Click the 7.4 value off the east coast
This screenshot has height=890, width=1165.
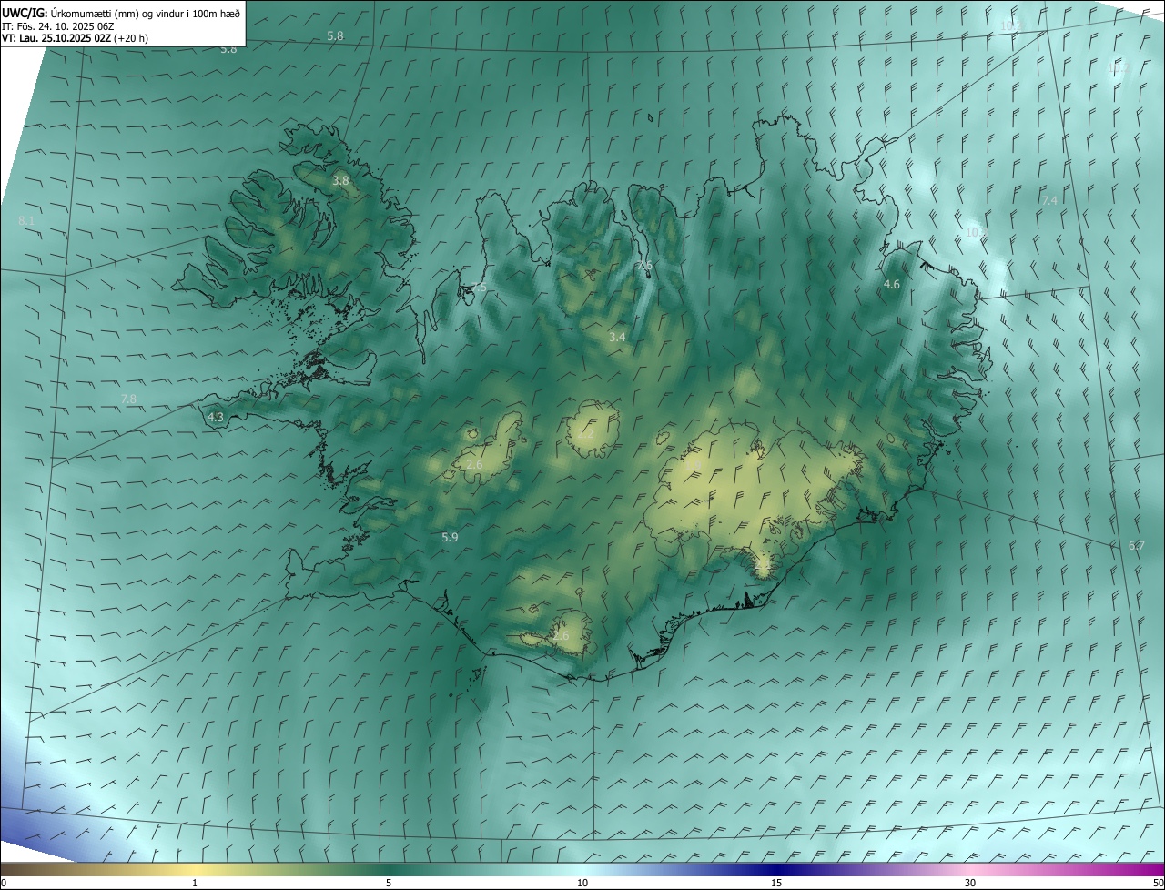click(x=1049, y=200)
